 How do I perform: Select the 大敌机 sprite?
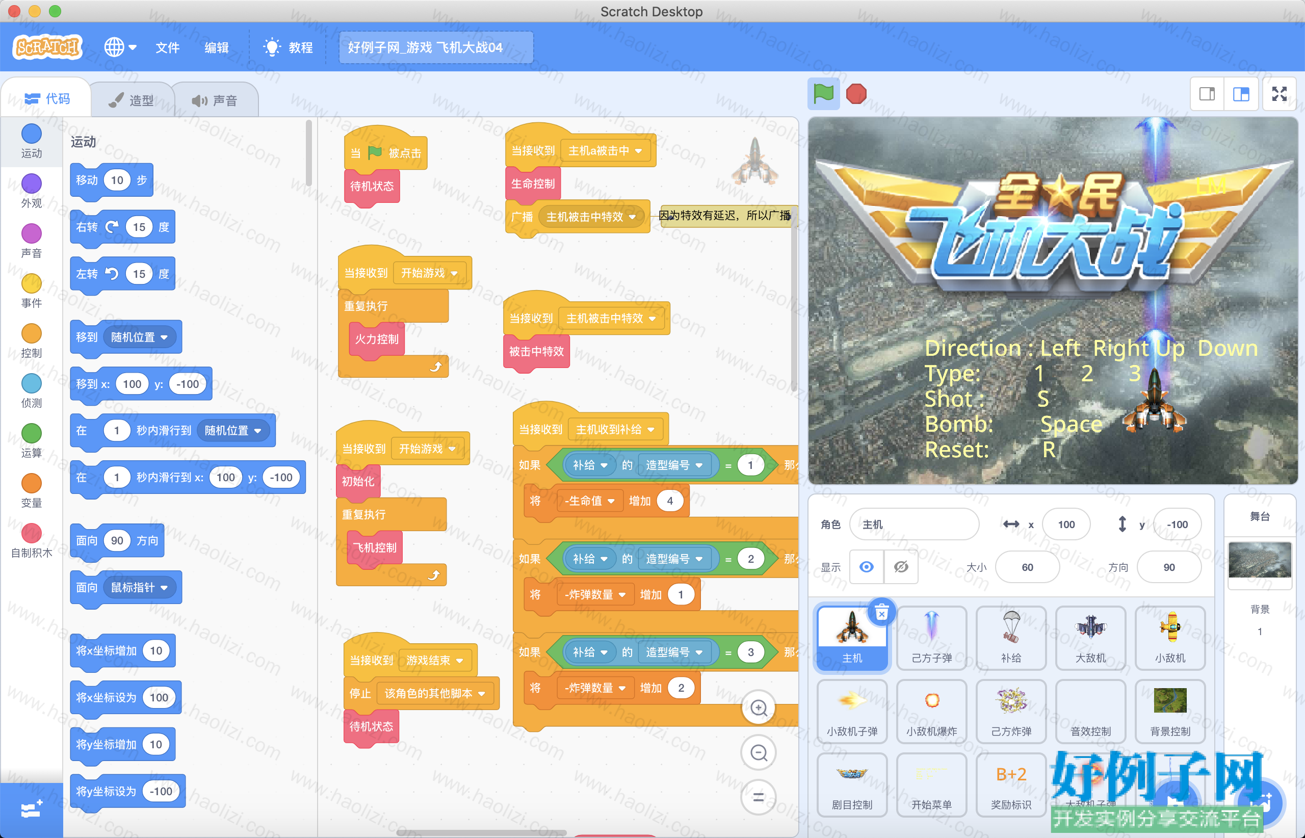click(1090, 638)
